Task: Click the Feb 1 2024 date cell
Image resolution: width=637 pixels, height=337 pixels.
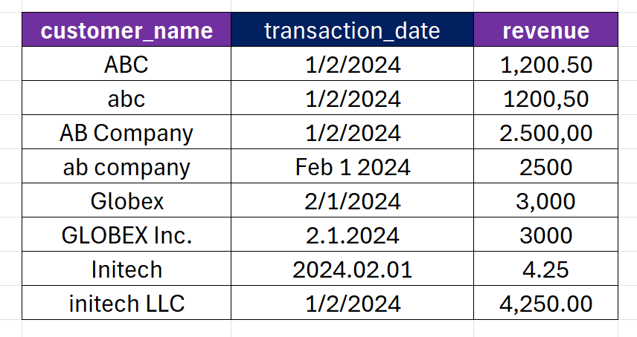Action: click(352, 167)
